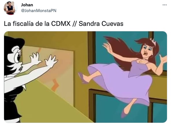This screenshot has height=127, width=171.
Task: Open the tweet's three-dot more options menu
Action: pyautogui.click(x=164, y=5)
